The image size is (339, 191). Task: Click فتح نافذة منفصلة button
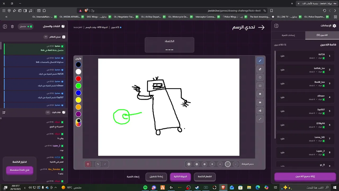(x=20, y=170)
